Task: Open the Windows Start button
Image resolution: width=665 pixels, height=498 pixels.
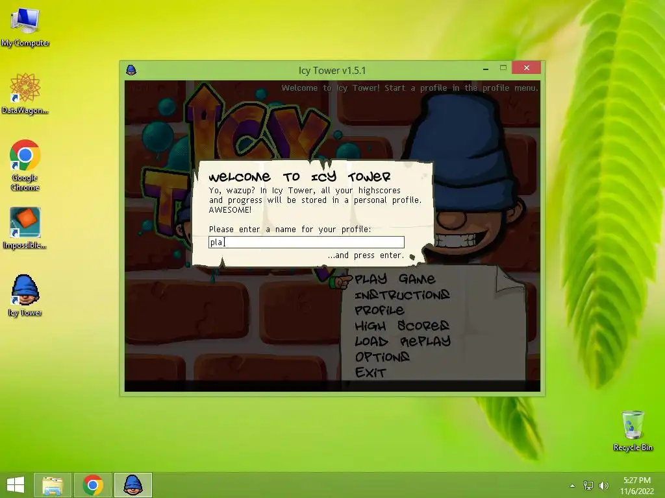Action: [16, 485]
